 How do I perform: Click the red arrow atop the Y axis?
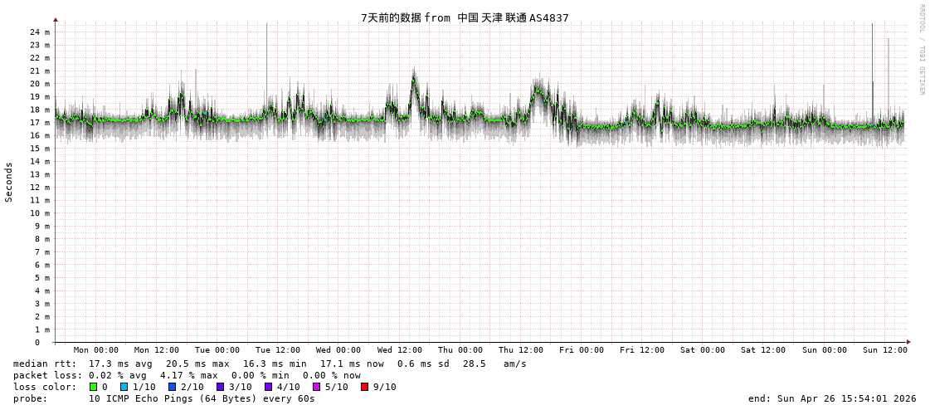[56, 19]
